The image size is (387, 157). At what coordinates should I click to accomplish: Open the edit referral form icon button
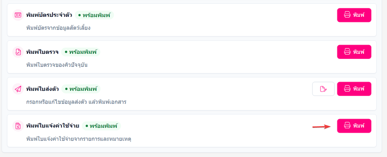pos(323,89)
